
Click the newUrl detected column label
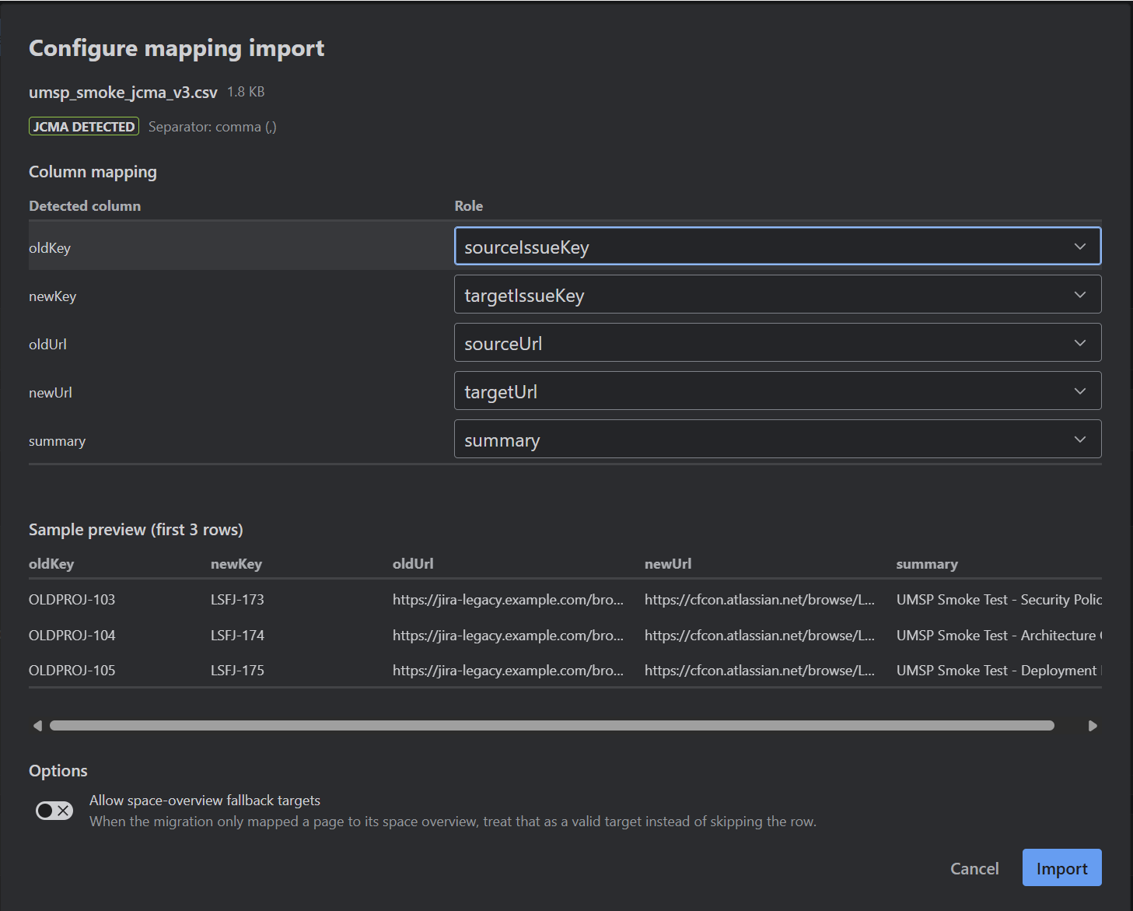point(51,393)
